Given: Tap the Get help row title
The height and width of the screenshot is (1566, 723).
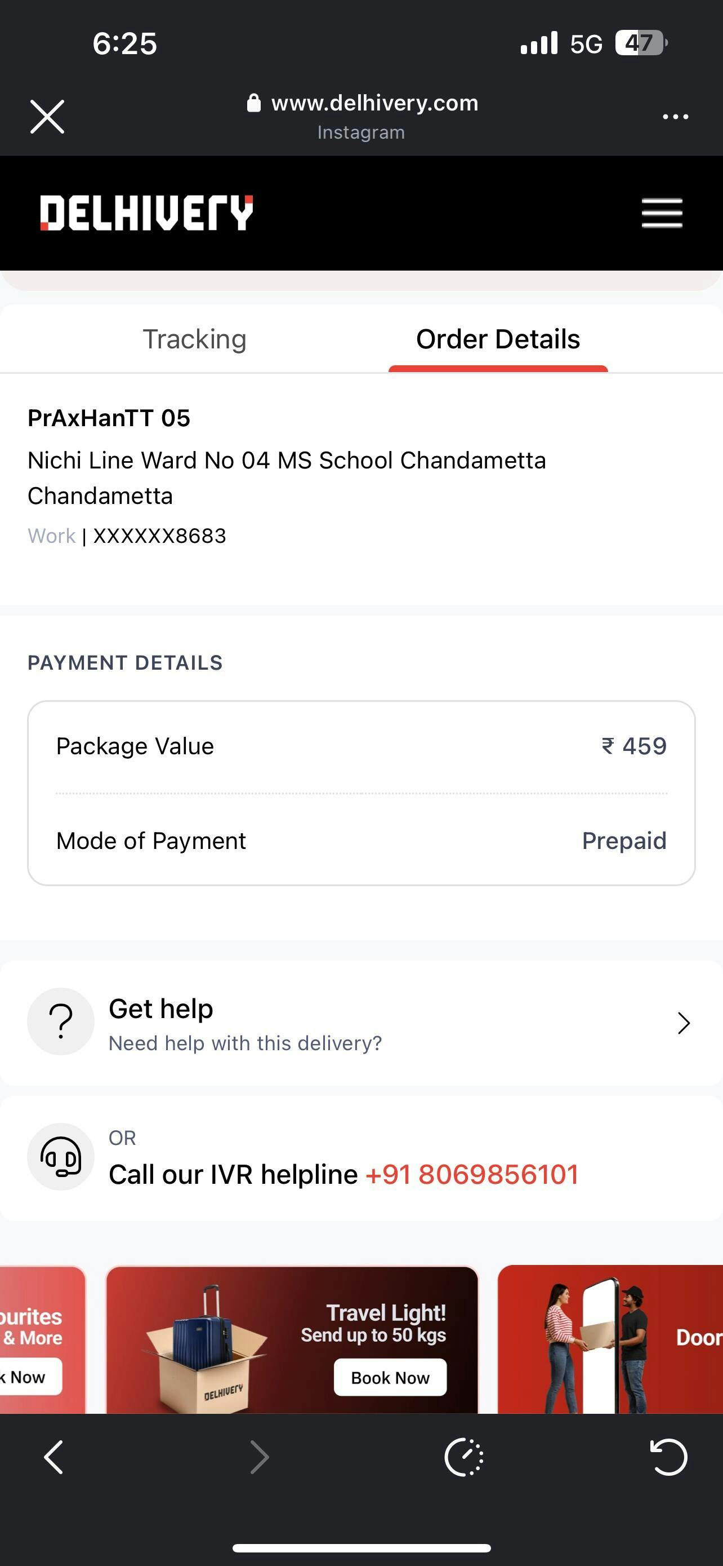Looking at the screenshot, I should pos(161,1009).
